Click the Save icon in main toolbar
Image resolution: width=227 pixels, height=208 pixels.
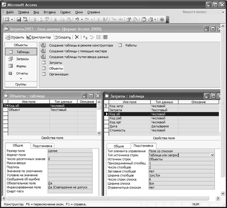click(x=19, y=20)
